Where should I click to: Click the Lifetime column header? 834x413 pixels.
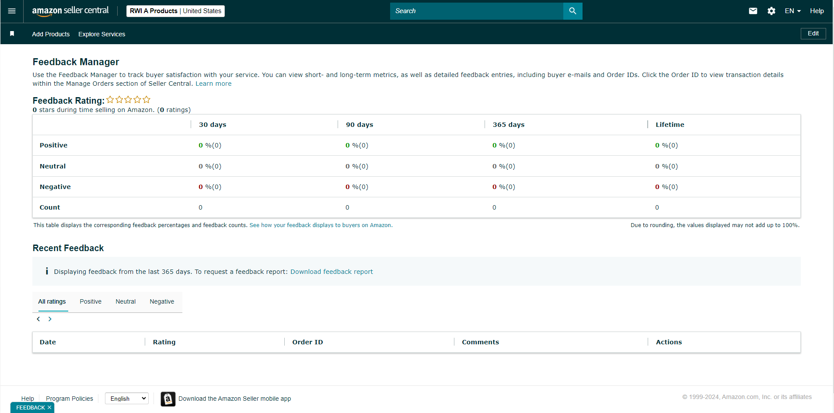coord(670,125)
